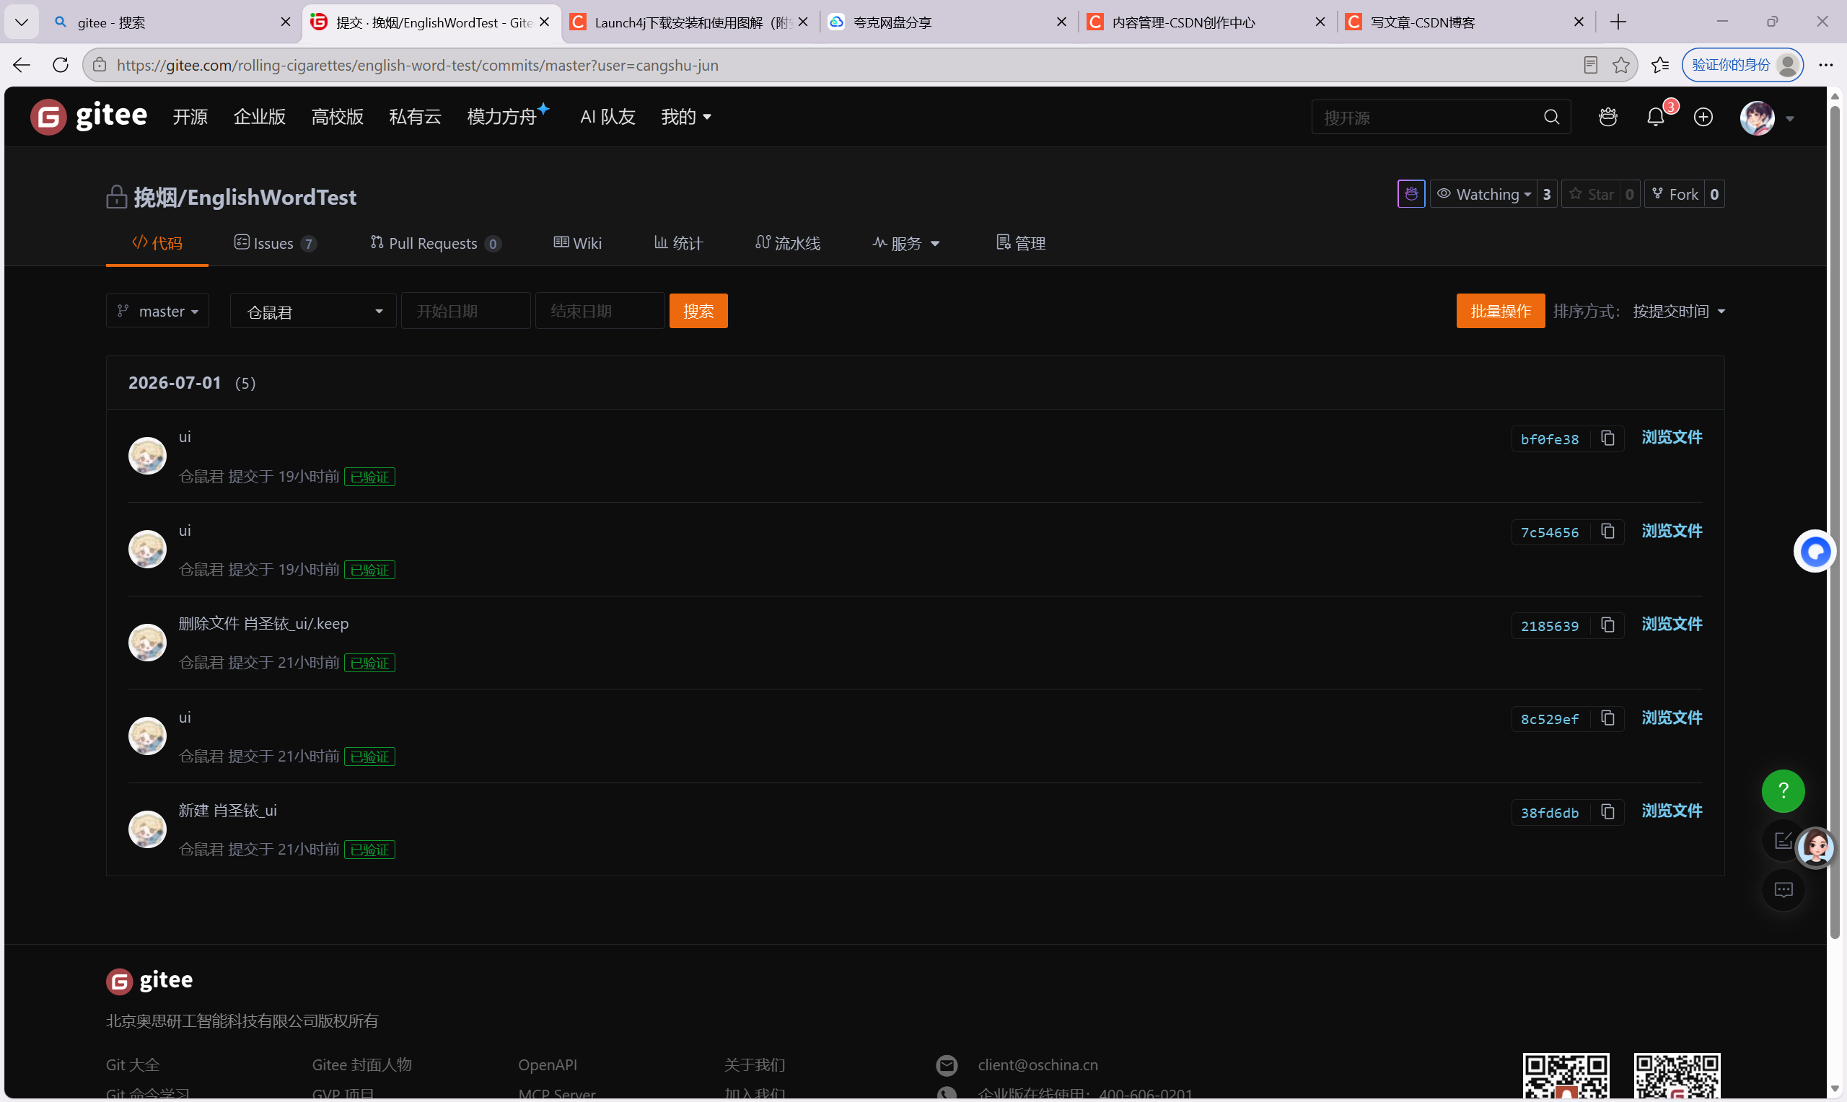This screenshot has width=1847, height=1102.
Task: Go back in browser history
Action: coord(22,66)
